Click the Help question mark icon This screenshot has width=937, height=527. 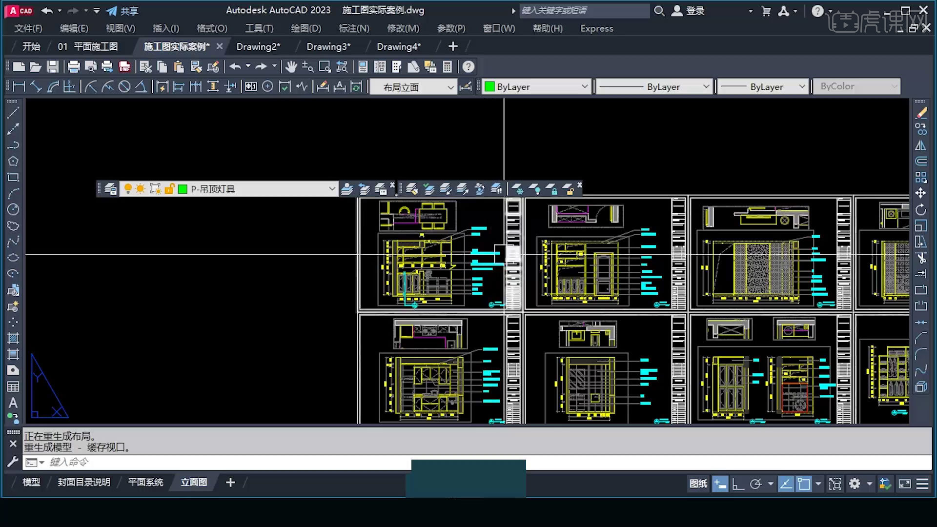[468, 66]
